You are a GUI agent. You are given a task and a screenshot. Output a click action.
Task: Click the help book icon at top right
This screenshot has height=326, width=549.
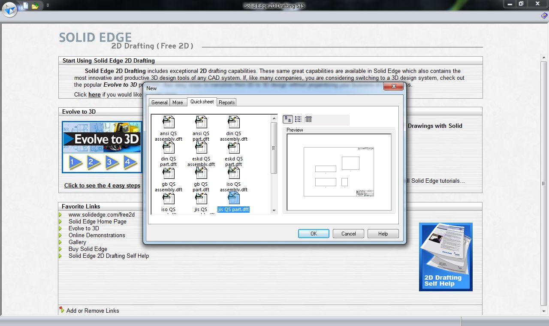pos(544,16)
